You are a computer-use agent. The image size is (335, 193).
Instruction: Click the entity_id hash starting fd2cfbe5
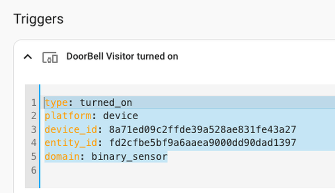202,143
